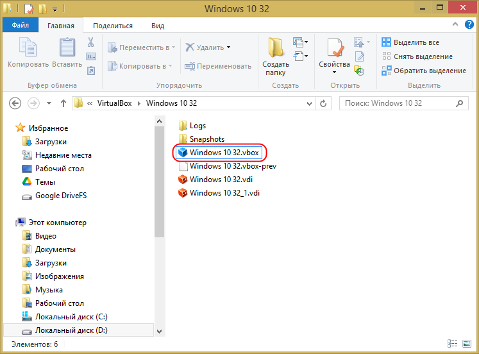
Task: Click the Copy path icon in clipboard group
Action: 91,56
